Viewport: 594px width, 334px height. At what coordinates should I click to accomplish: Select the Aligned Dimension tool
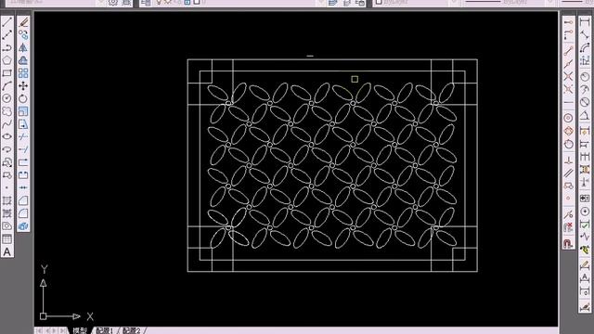(585, 35)
